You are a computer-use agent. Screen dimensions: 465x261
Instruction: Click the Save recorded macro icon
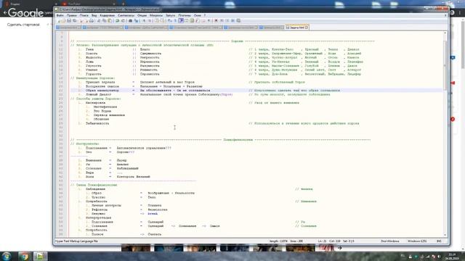click(238, 21)
